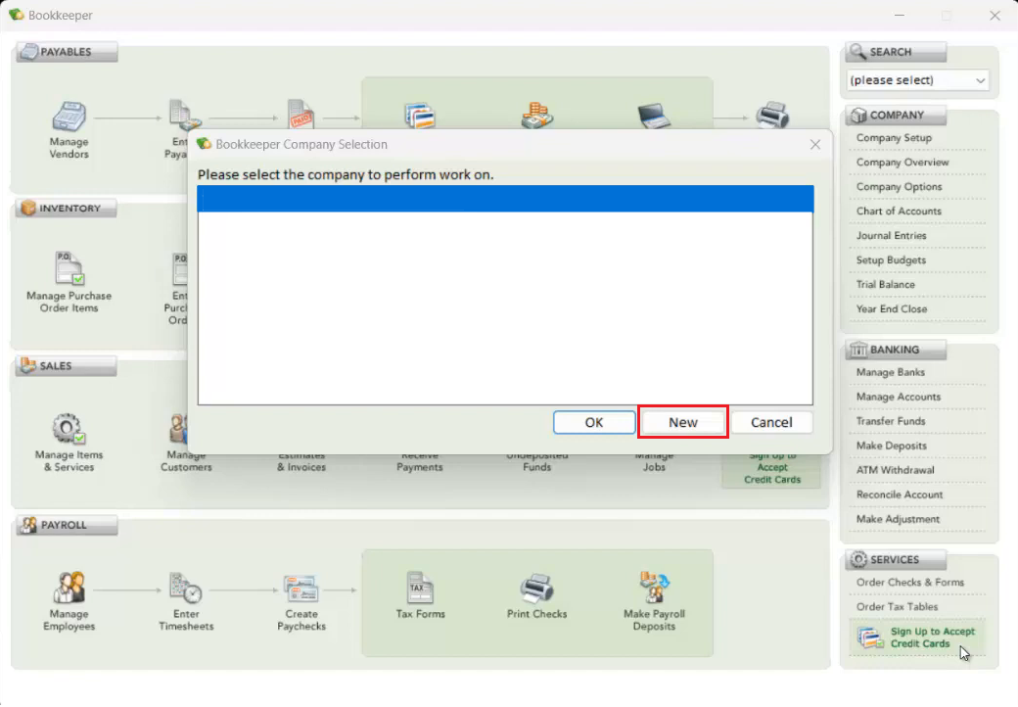Open the Enter Timesheets icon

click(186, 588)
